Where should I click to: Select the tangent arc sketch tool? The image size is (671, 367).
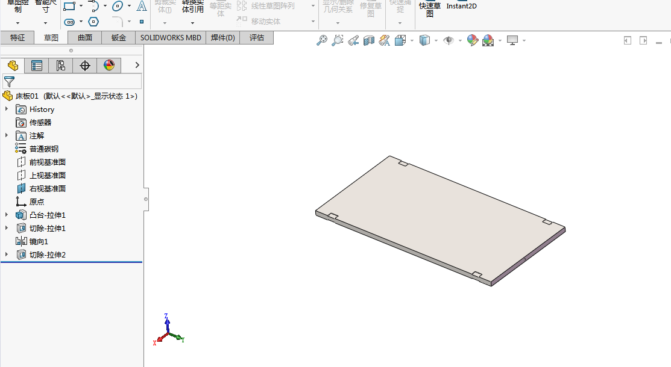click(x=93, y=6)
